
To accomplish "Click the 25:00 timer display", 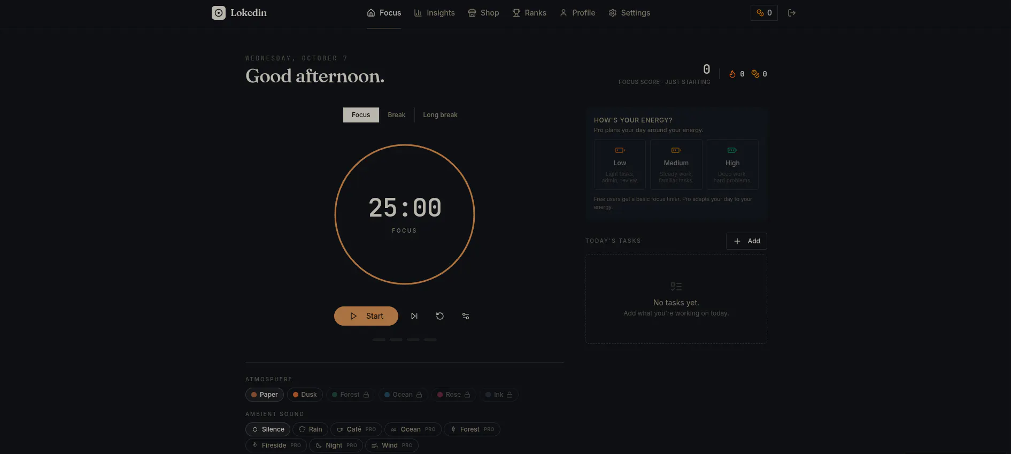I will point(405,208).
